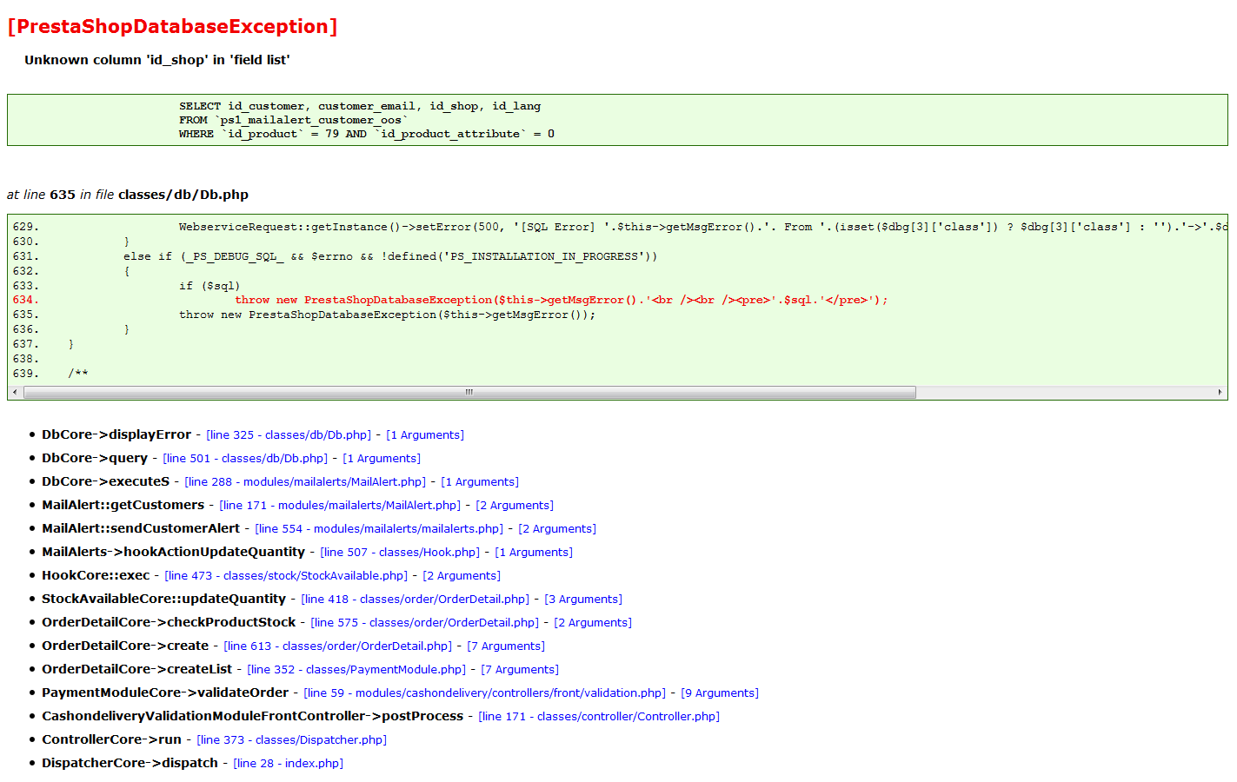The height and width of the screenshot is (782, 1237).
Task: Show the 7 arguments of OrderDetailCore->create
Action: coord(506,646)
